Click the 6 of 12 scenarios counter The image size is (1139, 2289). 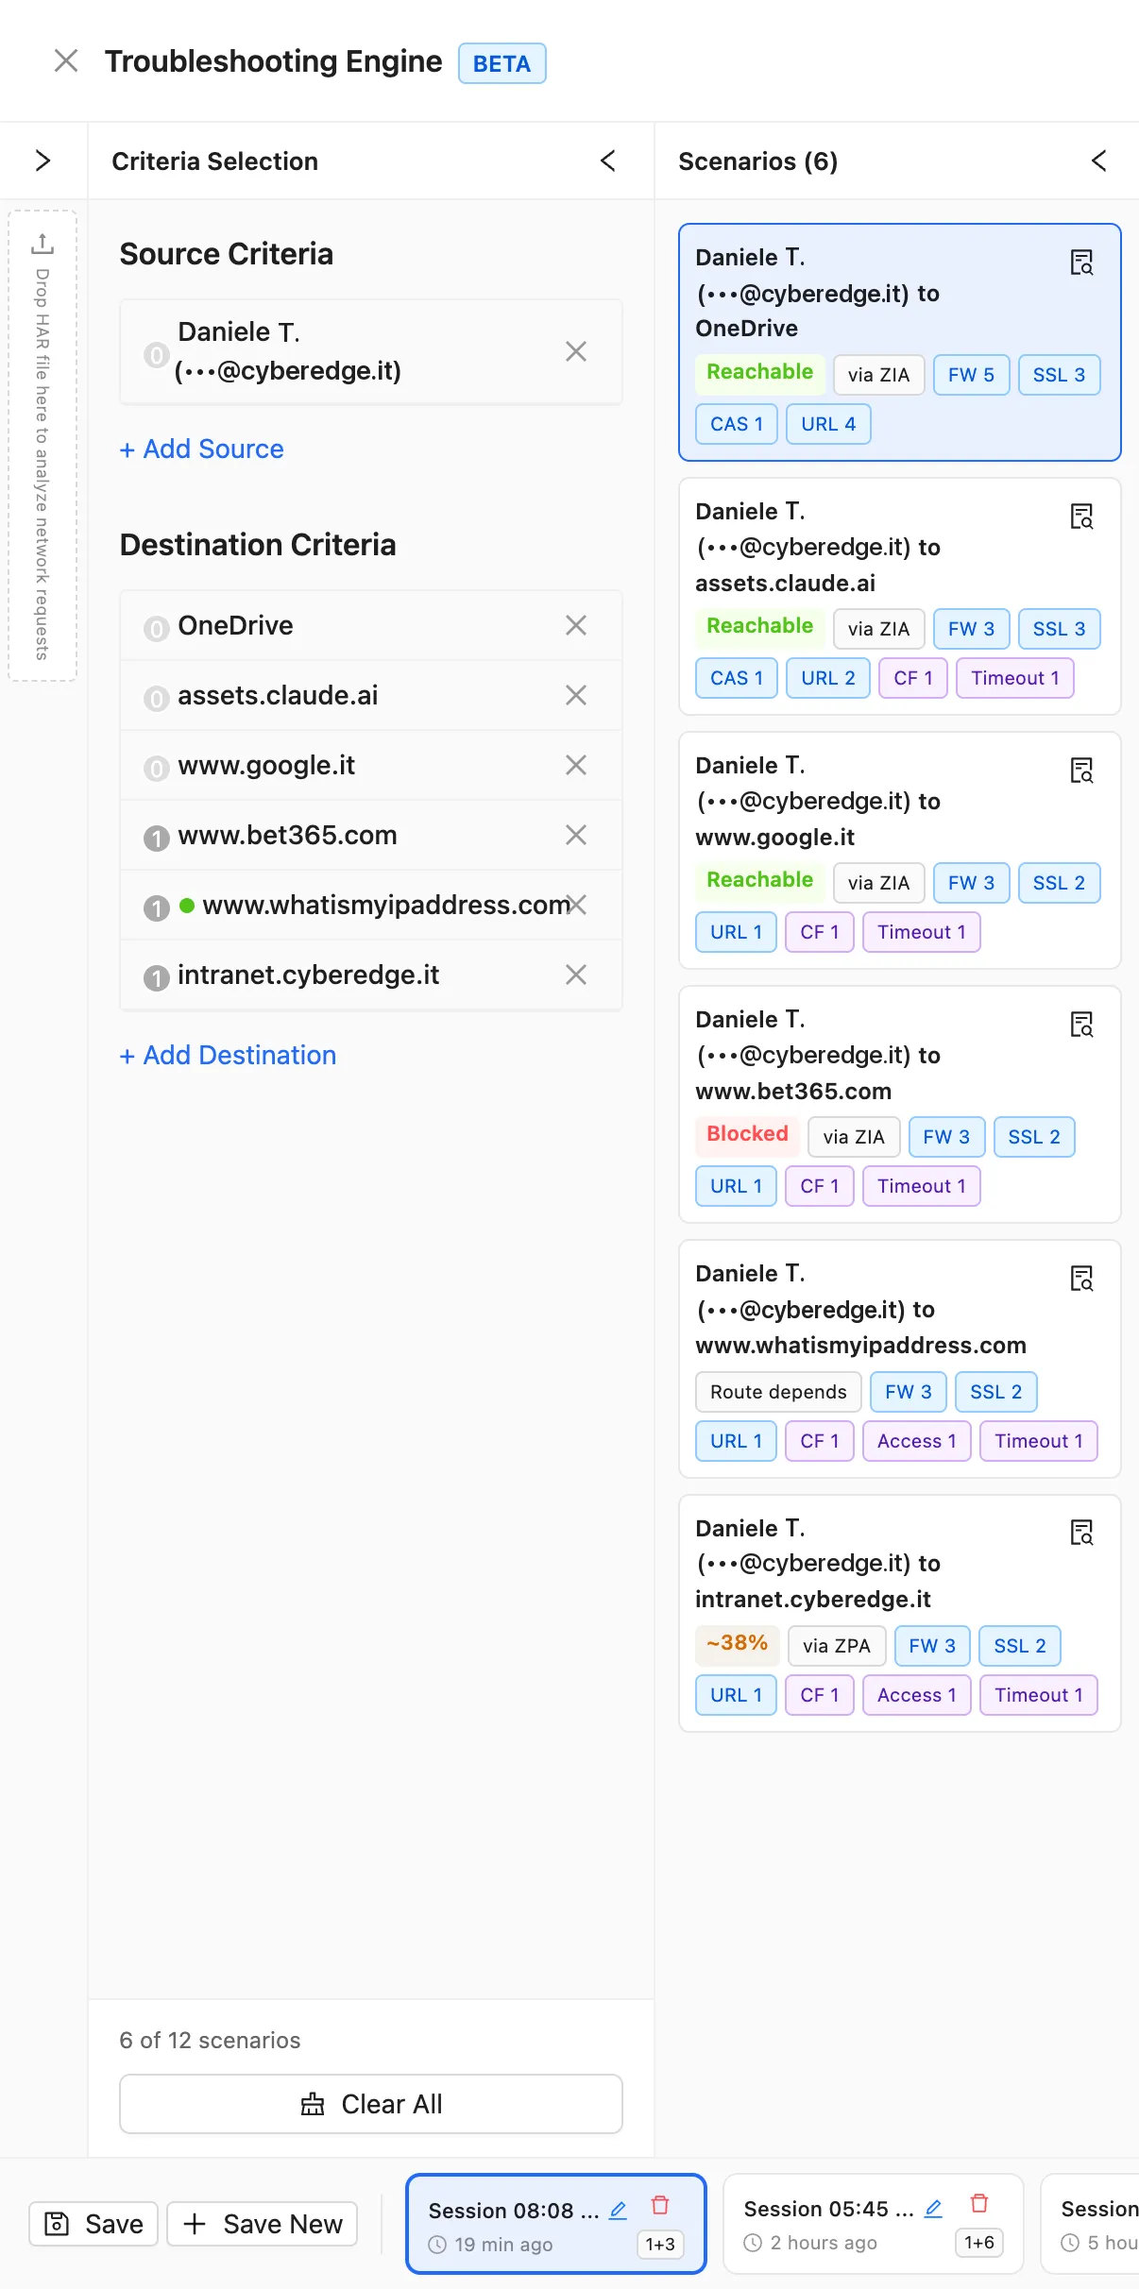click(211, 2041)
